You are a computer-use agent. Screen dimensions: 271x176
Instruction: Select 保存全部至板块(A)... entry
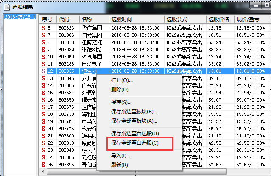[x=134, y=121]
